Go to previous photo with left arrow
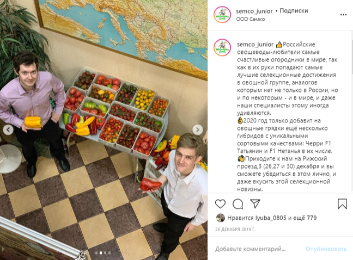Screen dimensions: 353x260 [x=8, y=129]
